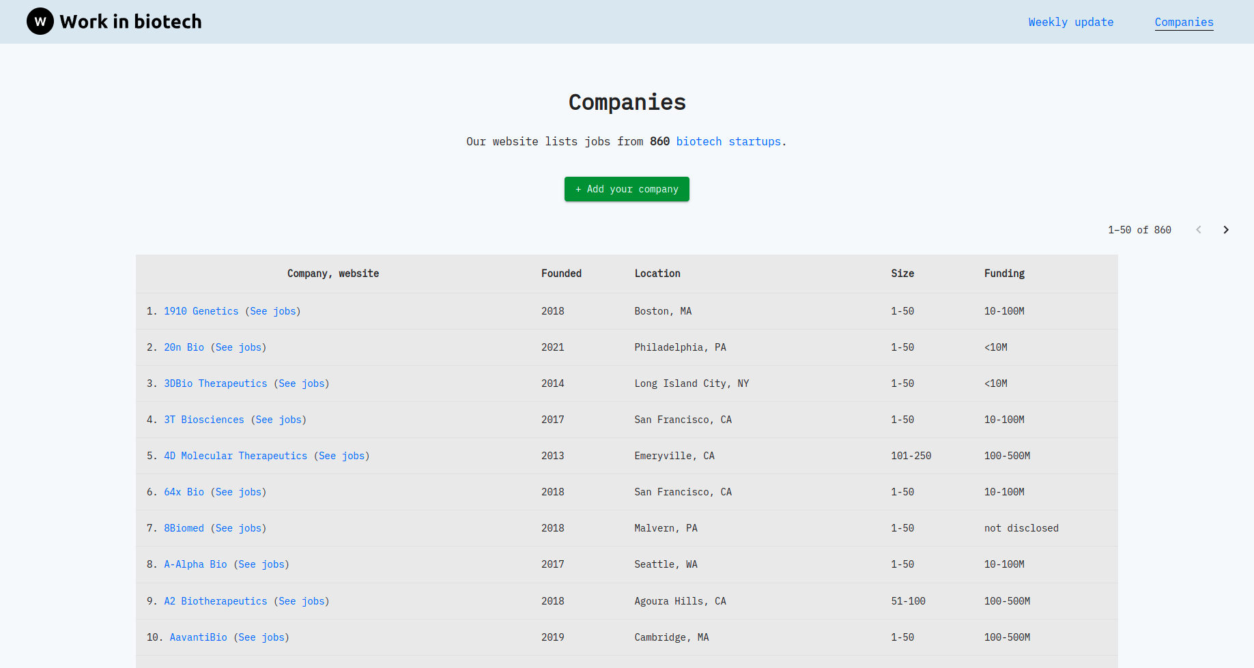1254x668 pixels.
Task: Open A2 Biotherapeutics company link
Action: click(x=216, y=601)
